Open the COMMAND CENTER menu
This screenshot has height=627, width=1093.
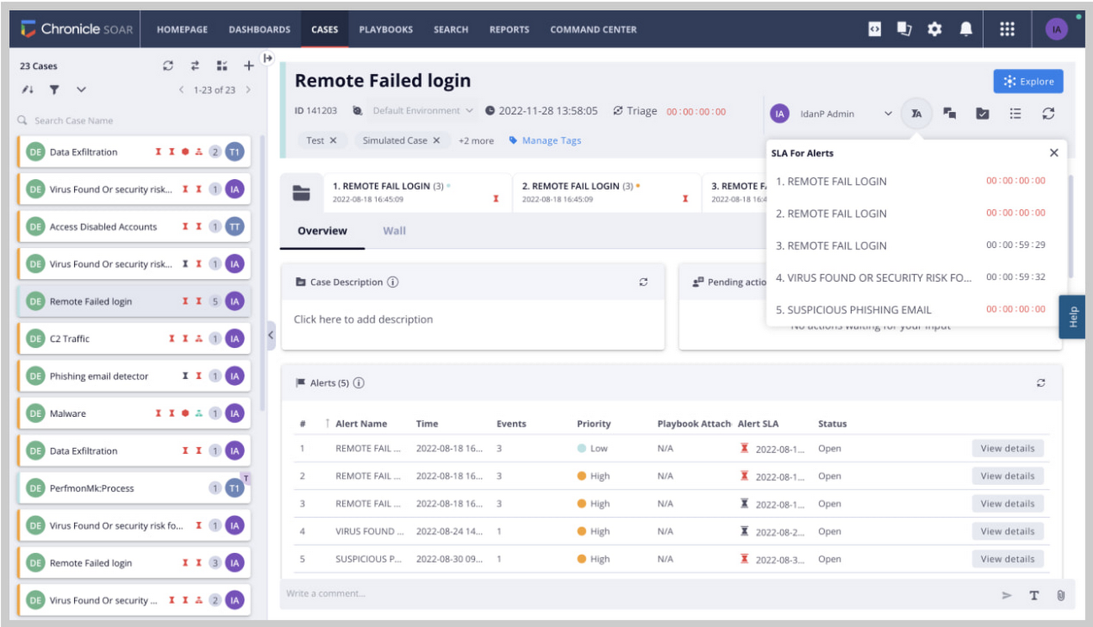[x=594, y=29]
